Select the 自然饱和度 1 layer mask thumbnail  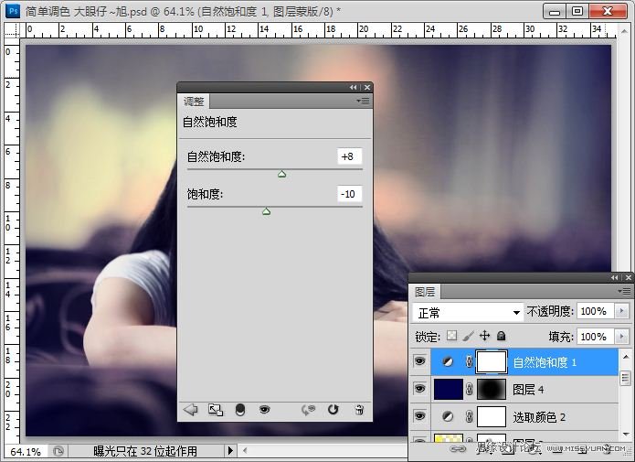[x=492, y=361]
